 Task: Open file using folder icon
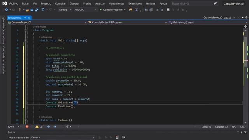tap(27, 10)
